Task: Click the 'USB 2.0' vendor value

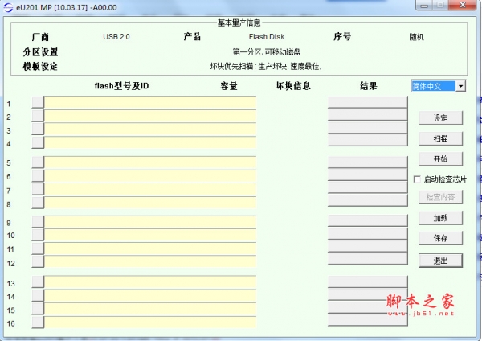Action: (x=116, y=37)
